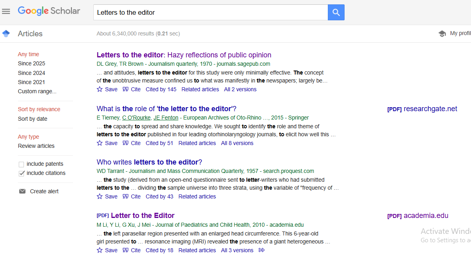471x255 pixels.
Task: Click star Save icon for M Li result
Action: click(100, 250)
